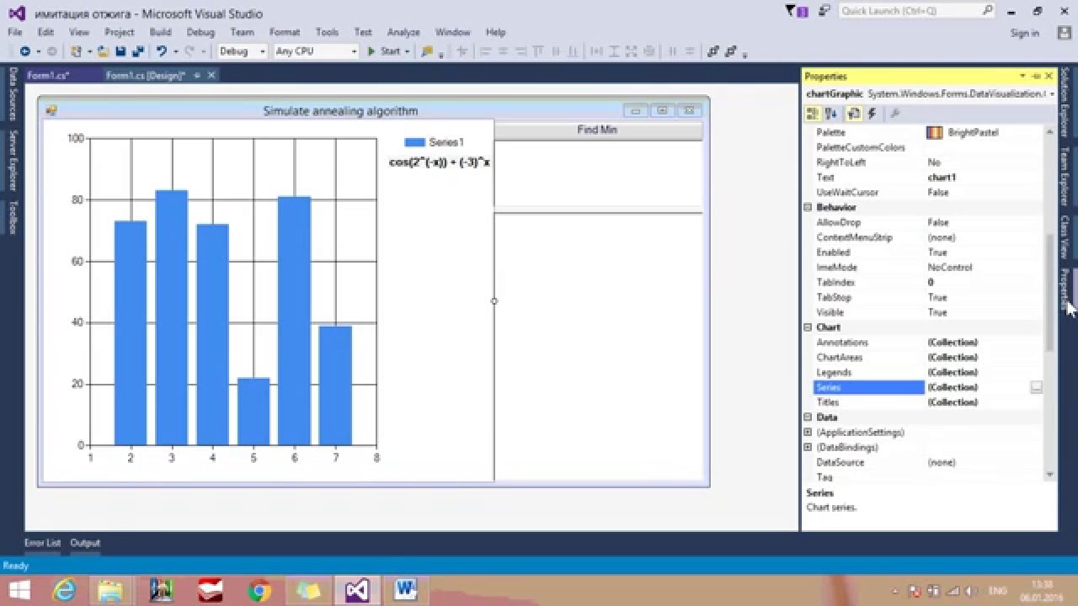Viewport: 1078px width, 606px height.
Task: Click the Sign in link
Action: tap(1025, 33)
